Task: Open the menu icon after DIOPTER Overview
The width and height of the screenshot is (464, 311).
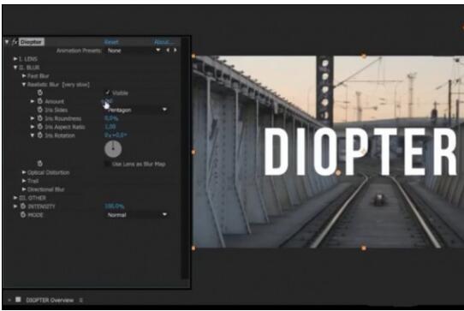Action: pyautogui.click(x=80, y=300)
